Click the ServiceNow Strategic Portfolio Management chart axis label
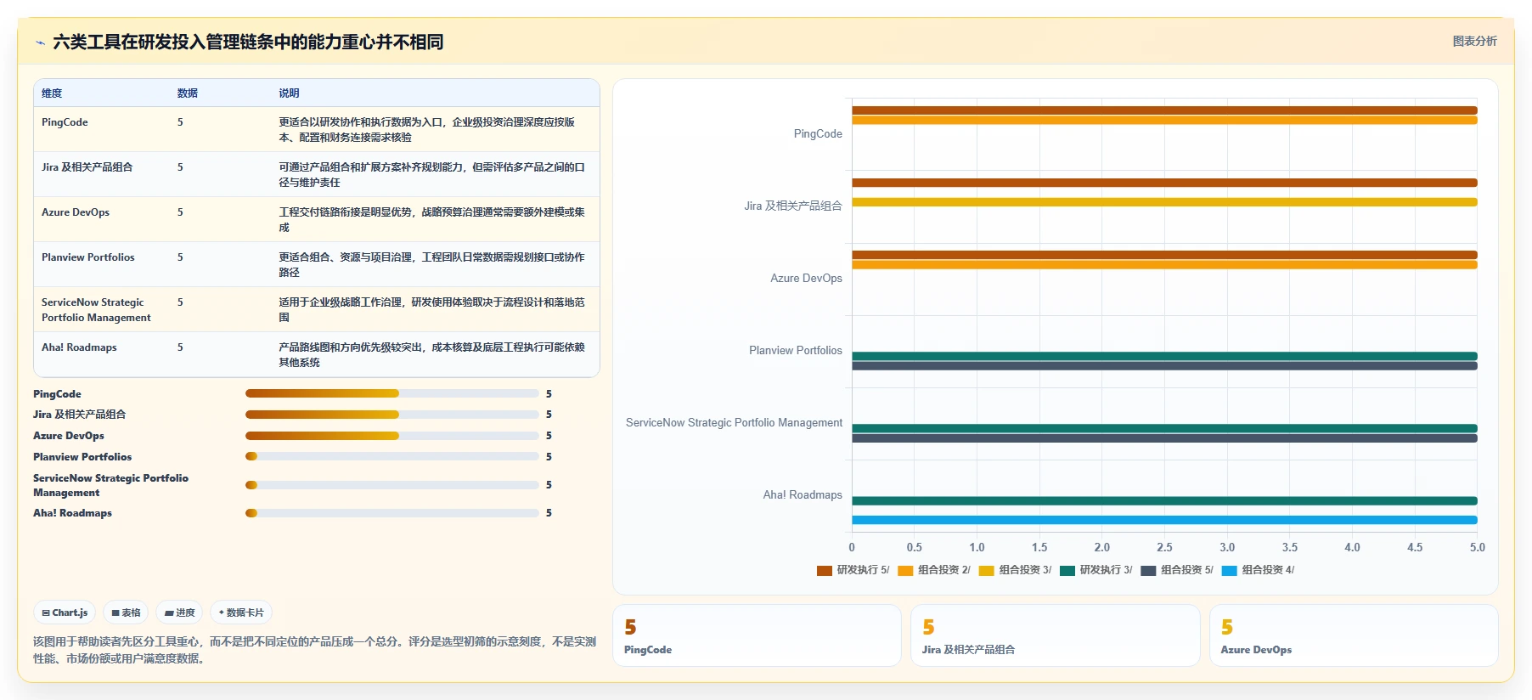1532x700 pixels. (x=735, y=423)
